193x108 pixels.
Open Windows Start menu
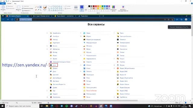point(2,106)
